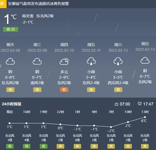Click the 西北风3-4级 wind text for 周六
This screenshot has width=156, height=150.
(118, 83)
